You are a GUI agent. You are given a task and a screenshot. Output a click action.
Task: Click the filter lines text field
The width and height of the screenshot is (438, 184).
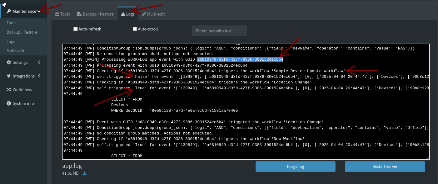coord(219,31)
